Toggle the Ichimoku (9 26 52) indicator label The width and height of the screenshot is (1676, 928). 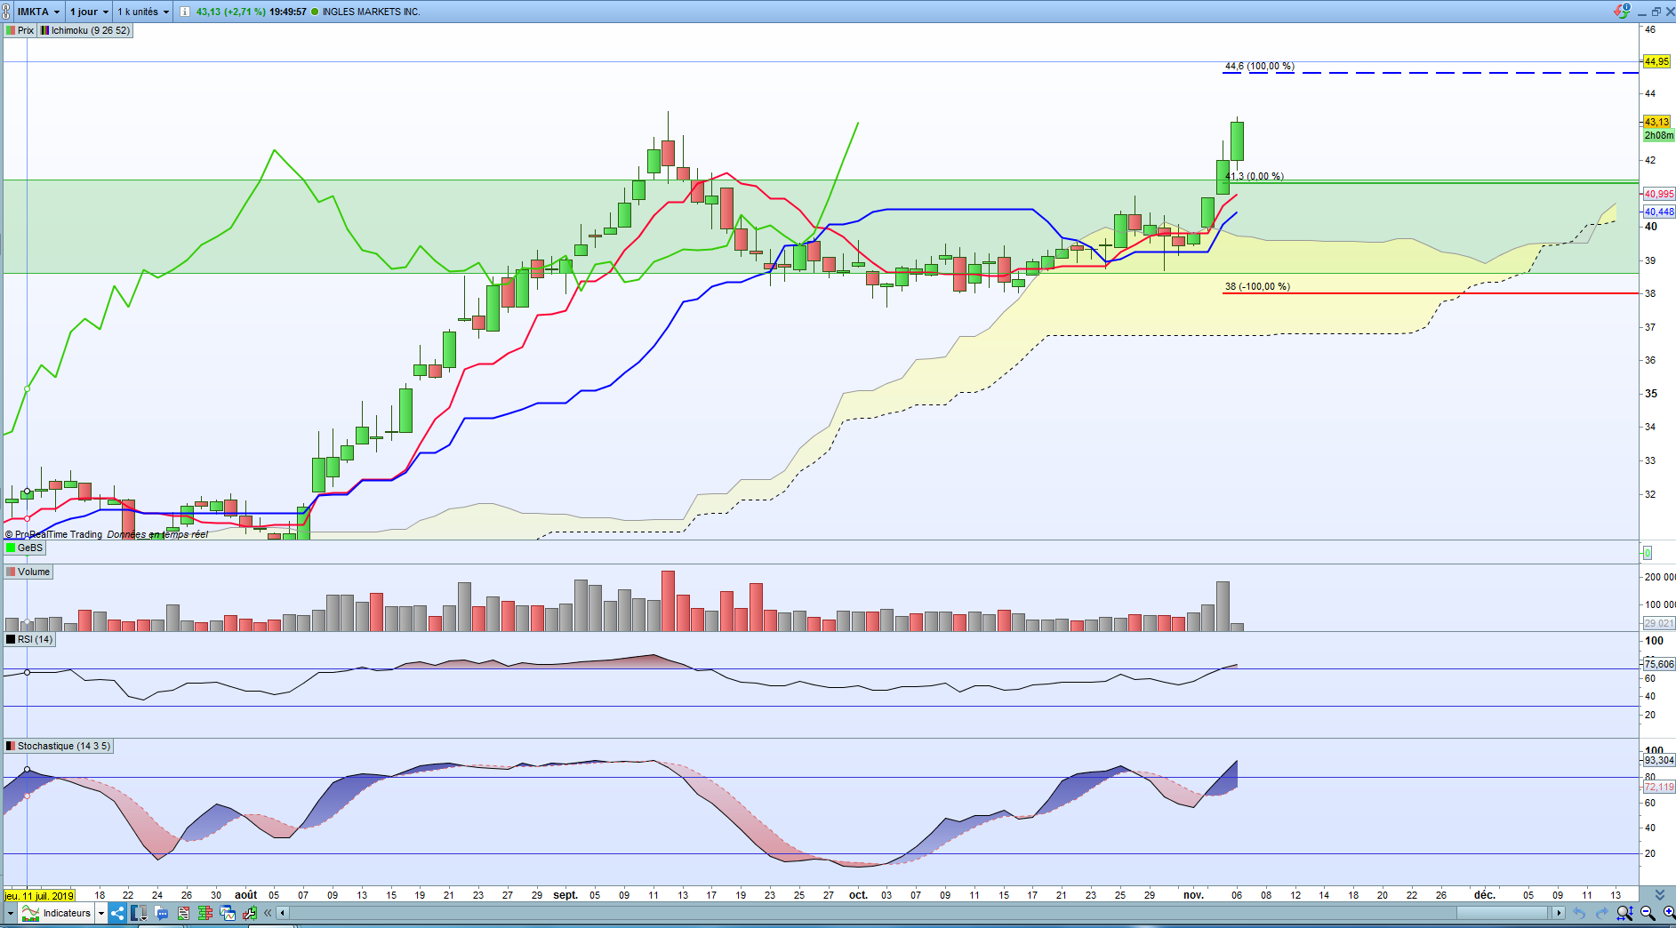tap(85, 30)
